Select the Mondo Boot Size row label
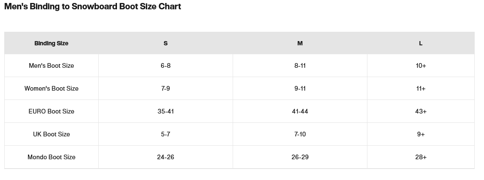The width and height of the screenshot is (484, 180). pyautogui.click(x=51, y=157)
